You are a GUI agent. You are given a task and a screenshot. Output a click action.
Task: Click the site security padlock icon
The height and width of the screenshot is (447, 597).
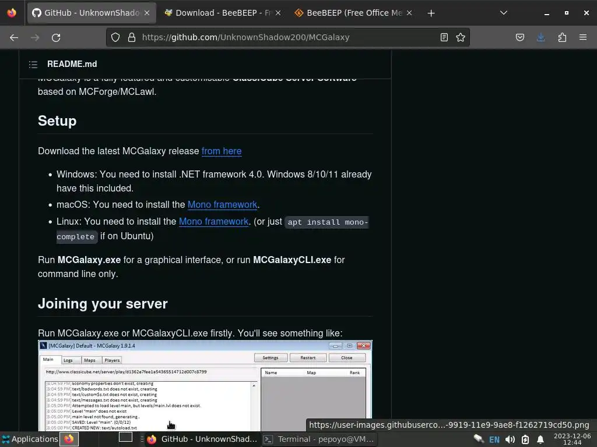click(132, 37)
